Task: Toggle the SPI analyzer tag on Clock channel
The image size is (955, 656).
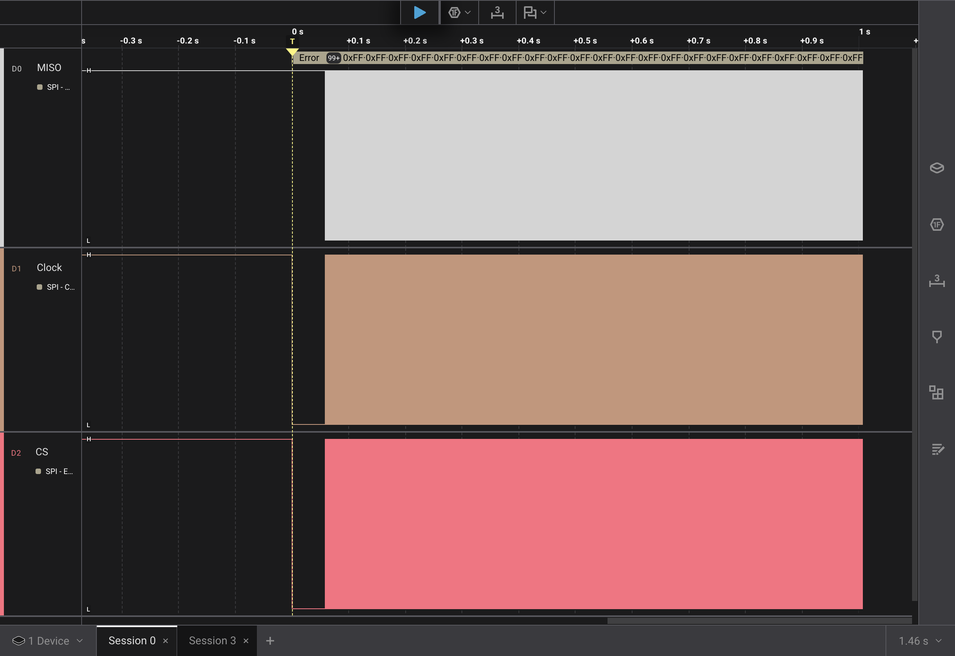Action: coord(56,287)
